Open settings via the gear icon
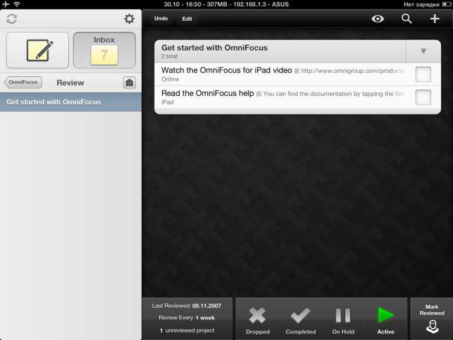 [129, 19]
